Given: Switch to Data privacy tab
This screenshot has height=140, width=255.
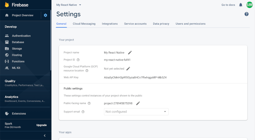Looking at the screenshot, I should pos(161,24).
